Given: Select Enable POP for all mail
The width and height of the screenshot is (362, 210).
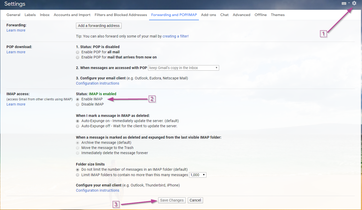Looking at the screenshot, I should 78,52.
